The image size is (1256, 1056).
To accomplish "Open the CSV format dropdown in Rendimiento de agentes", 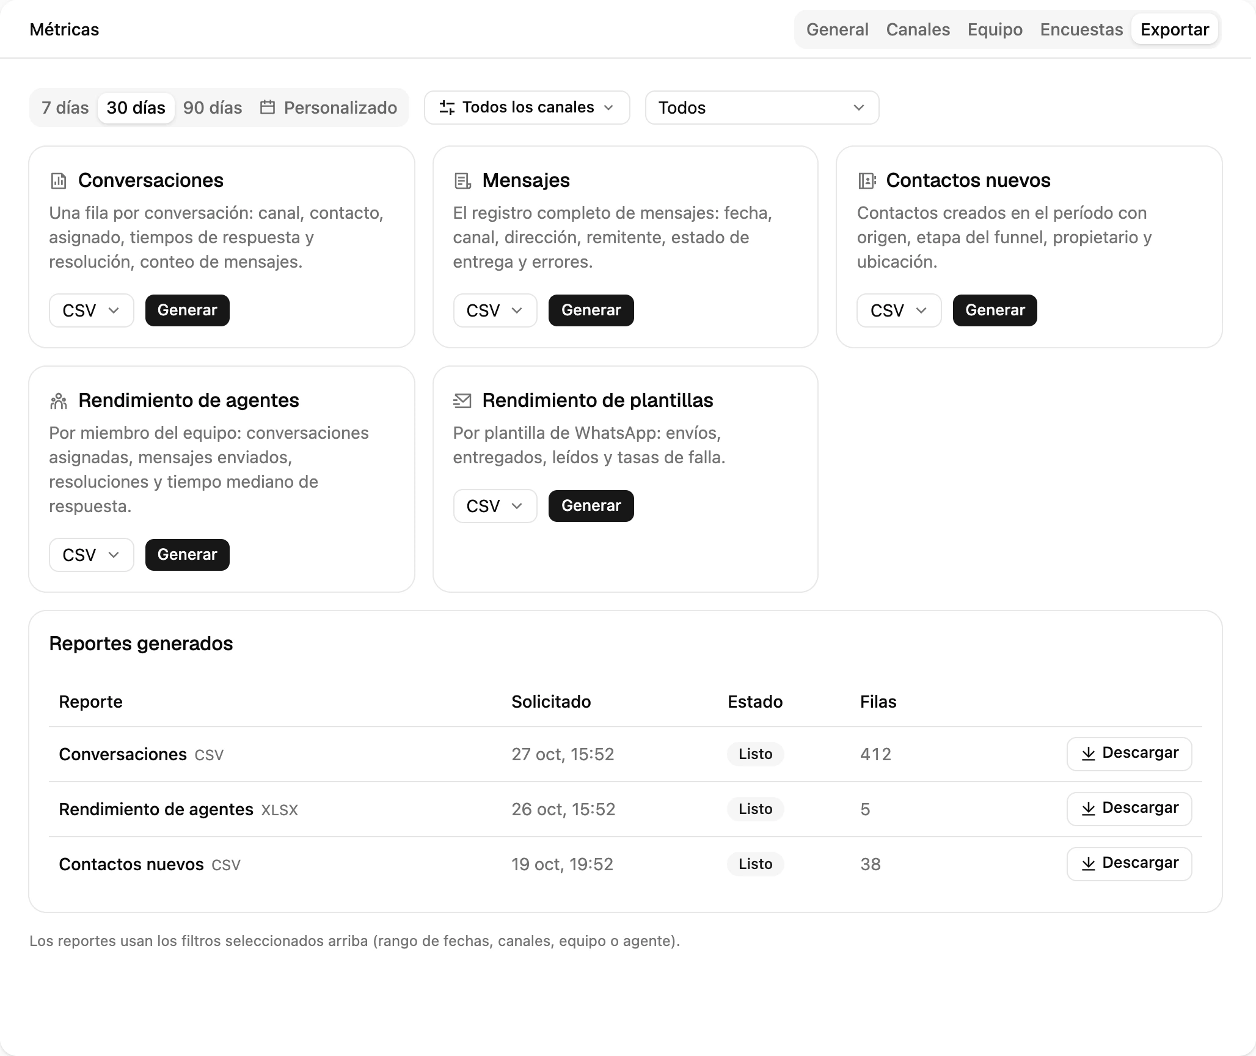I will (x=92, y=555).
